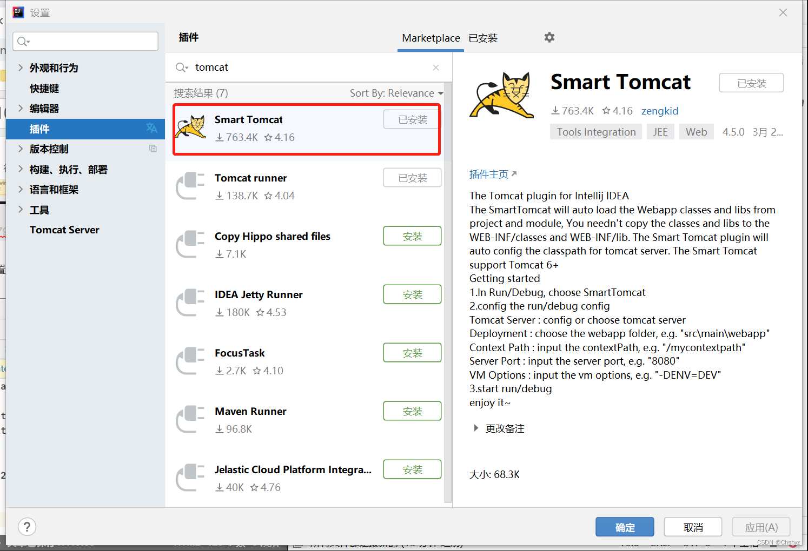Select the FocusTask plugin title
The image size is (808, 551).
point(240,353)
